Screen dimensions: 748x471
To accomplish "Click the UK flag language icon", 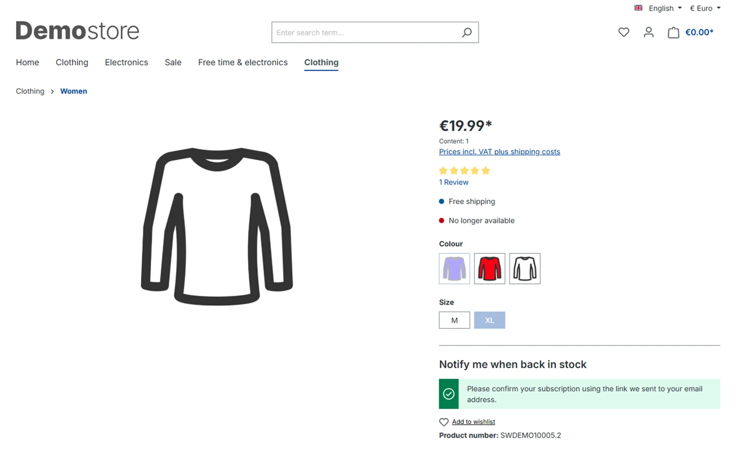I will pyautogui.click(x=638, y=8).
